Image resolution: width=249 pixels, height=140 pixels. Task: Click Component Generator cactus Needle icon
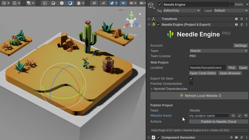tap(231, 137)
